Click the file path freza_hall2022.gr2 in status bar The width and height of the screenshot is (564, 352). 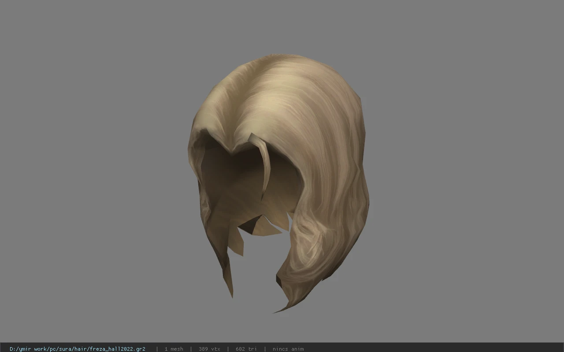(78, 349)
